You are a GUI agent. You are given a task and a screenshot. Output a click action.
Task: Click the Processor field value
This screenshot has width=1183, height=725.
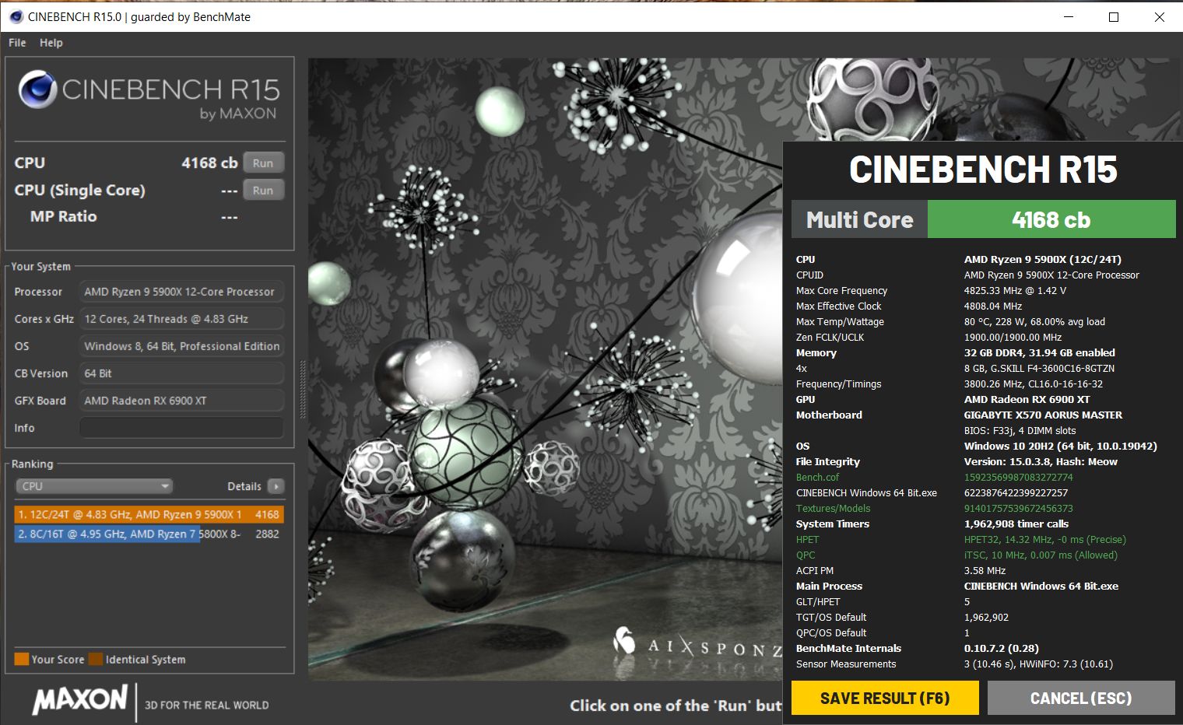(x=181, y=292)
